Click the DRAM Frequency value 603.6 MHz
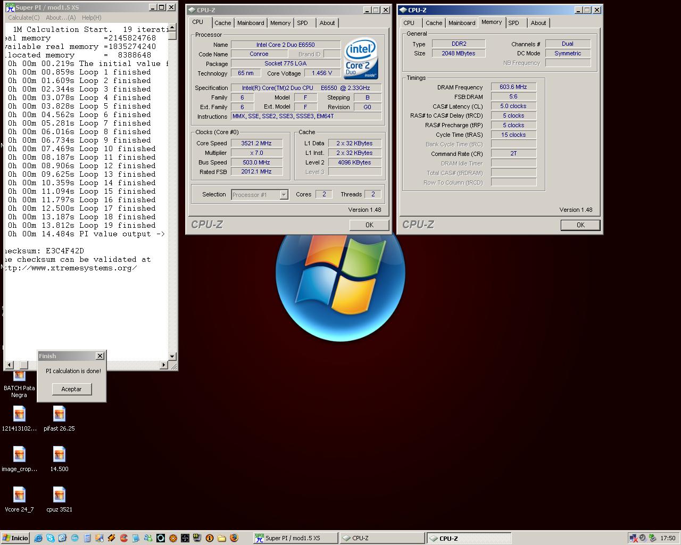This screenshot has height=545, width=681. pos(513,87)
